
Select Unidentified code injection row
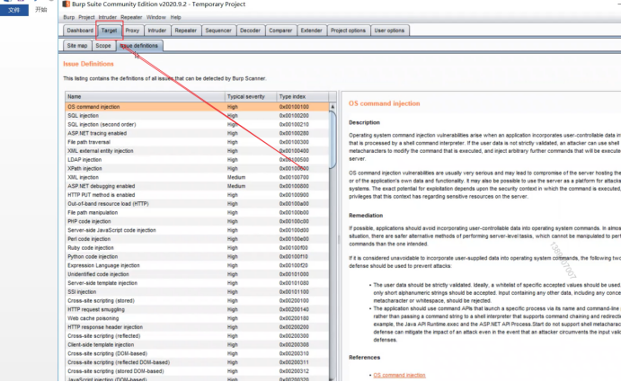tap(197, 274)
